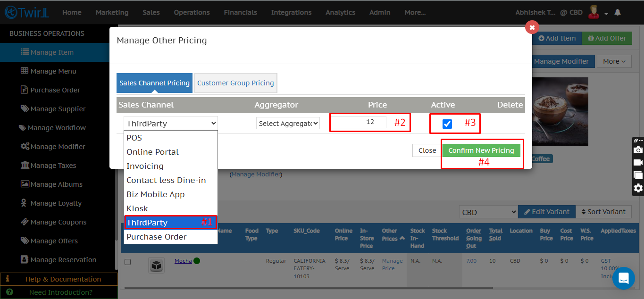
Task: Switch to Customer Group Pricing tab
Action: [x=235, y=83]
